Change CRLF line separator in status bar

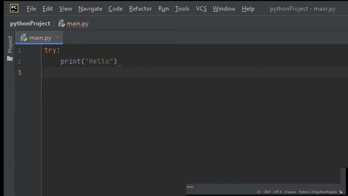coord(267,192)
